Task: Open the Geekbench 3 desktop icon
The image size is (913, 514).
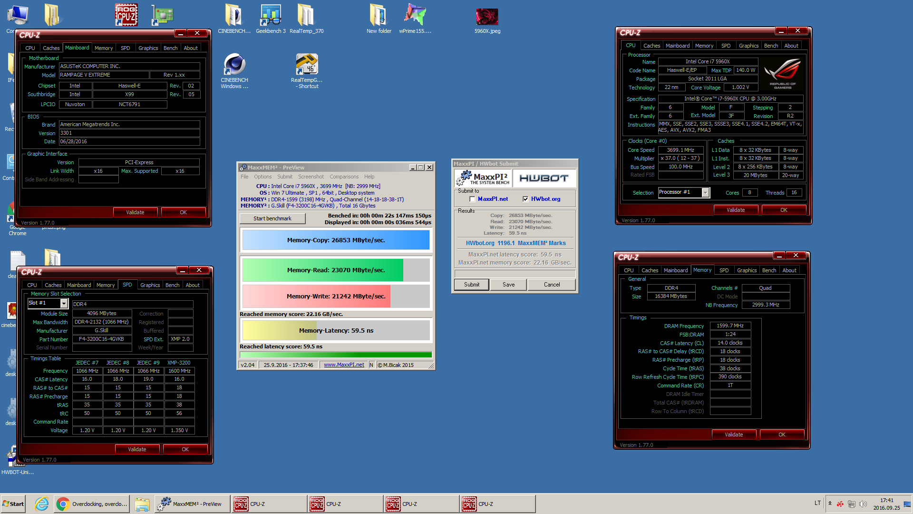Action: (x=271, y=19)
